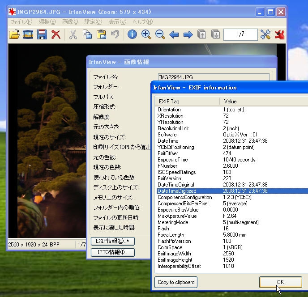Select the ExifOffset row
The width and height of the screenshot is (308, 297).
[x=232, y=153]
